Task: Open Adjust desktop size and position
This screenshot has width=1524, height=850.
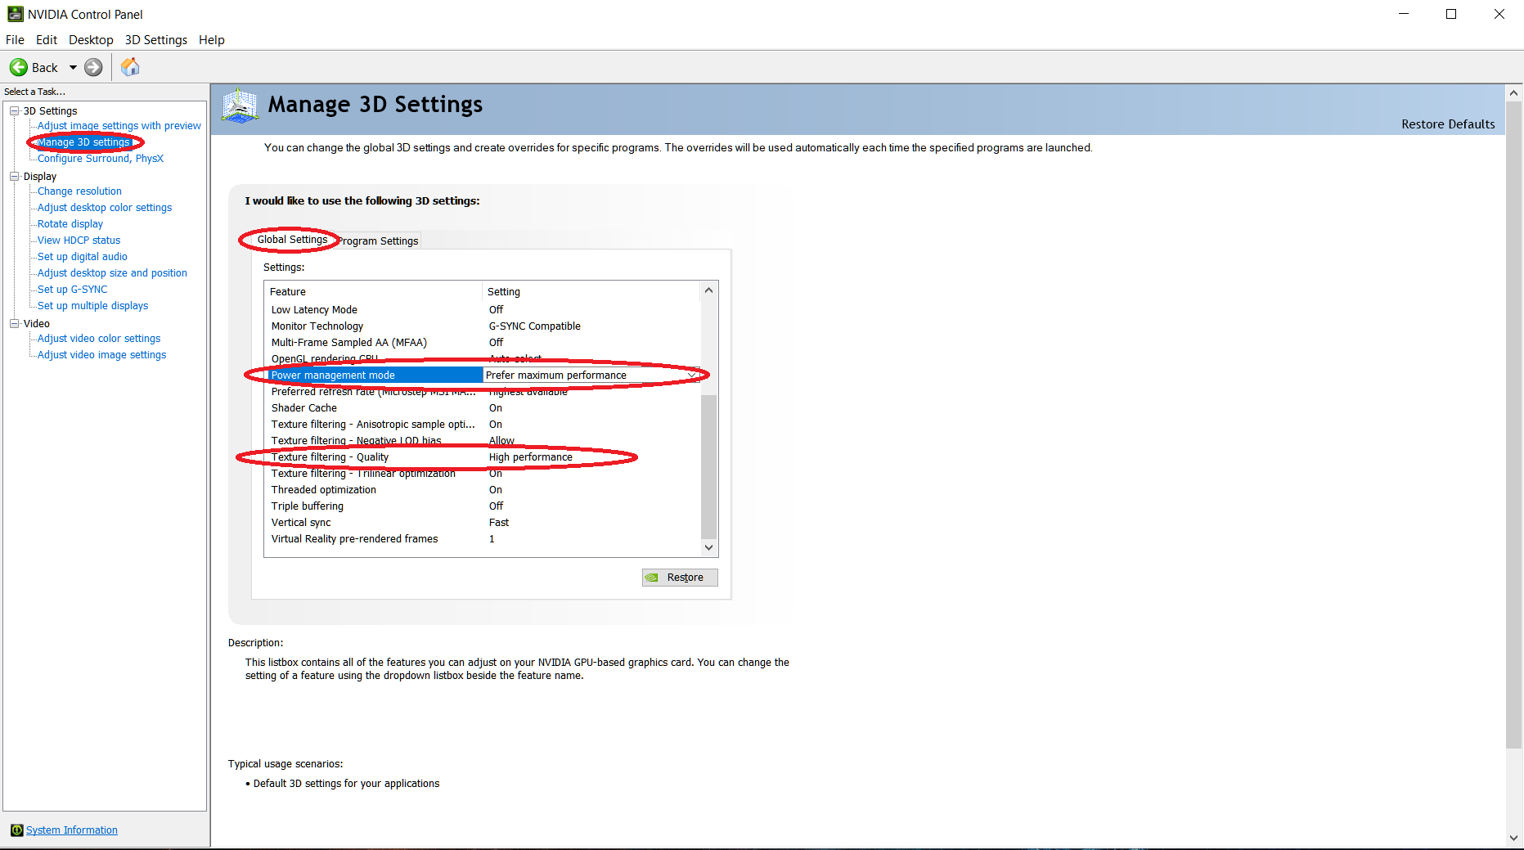Action: (x=112, y=273)
